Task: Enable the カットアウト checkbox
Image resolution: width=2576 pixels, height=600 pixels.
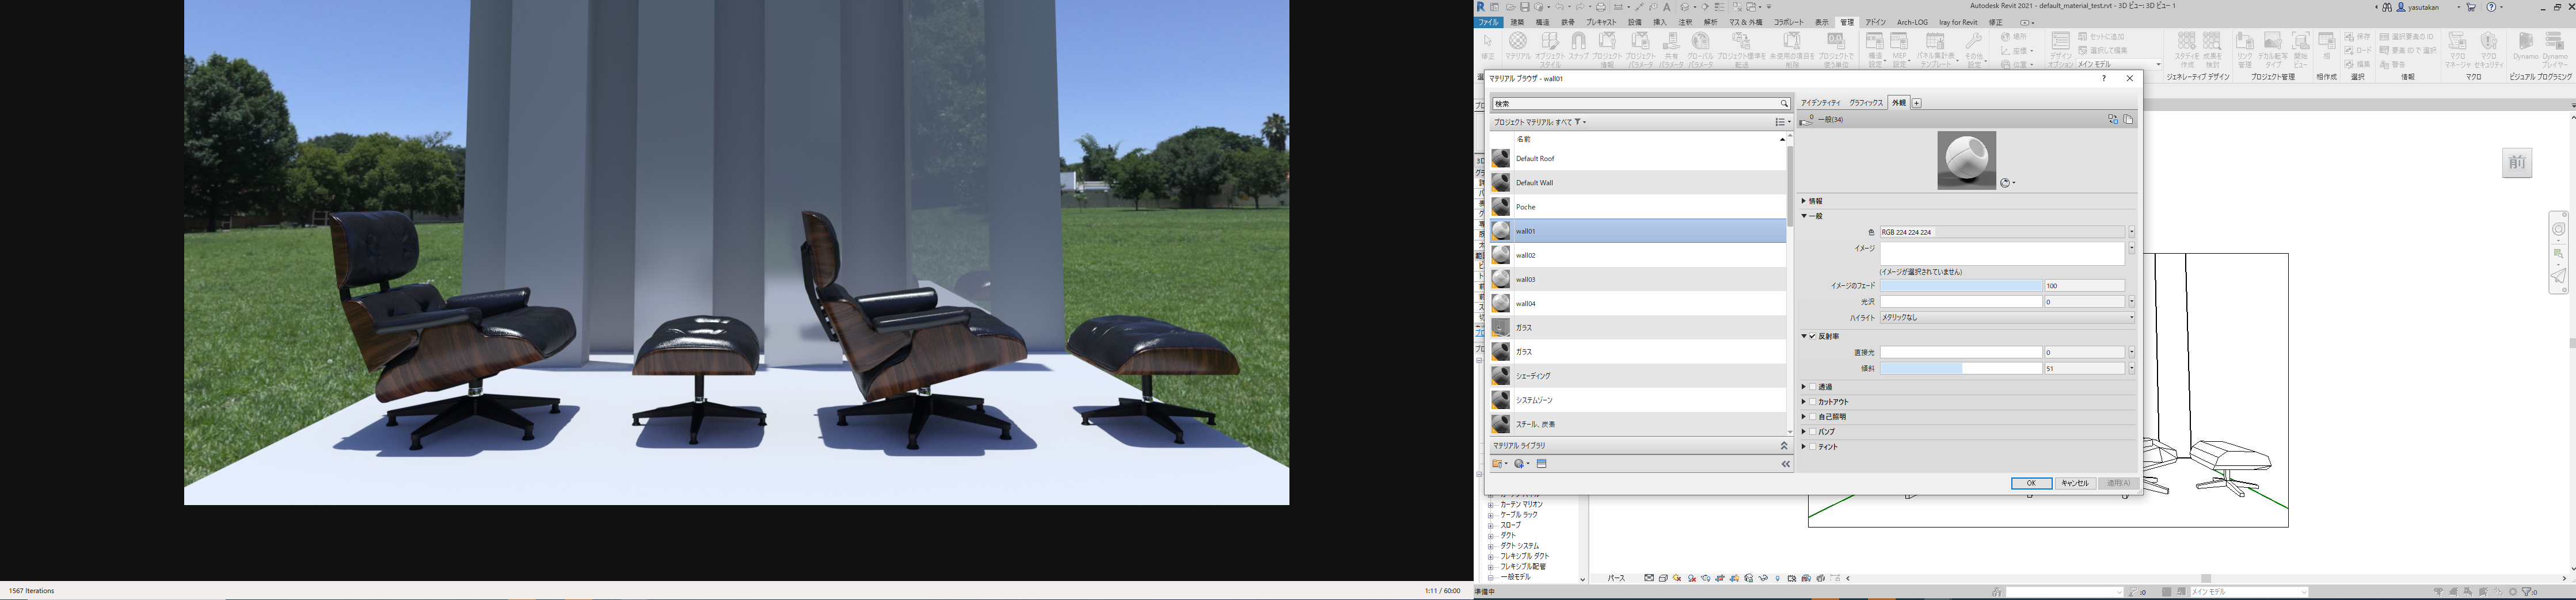Action: tap(1812, 402)
